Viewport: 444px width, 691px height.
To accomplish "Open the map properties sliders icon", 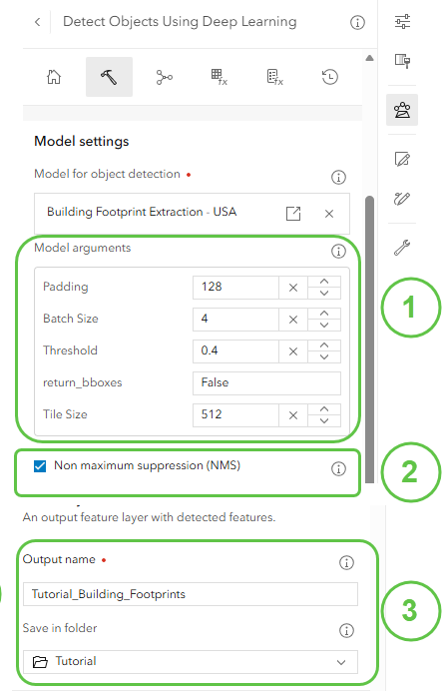I will (402, 21).
